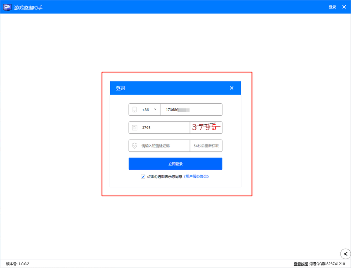The width and height of the screenshot is (351, 268).
Task: Click the round < arrow button
Action: pos(345,254)
